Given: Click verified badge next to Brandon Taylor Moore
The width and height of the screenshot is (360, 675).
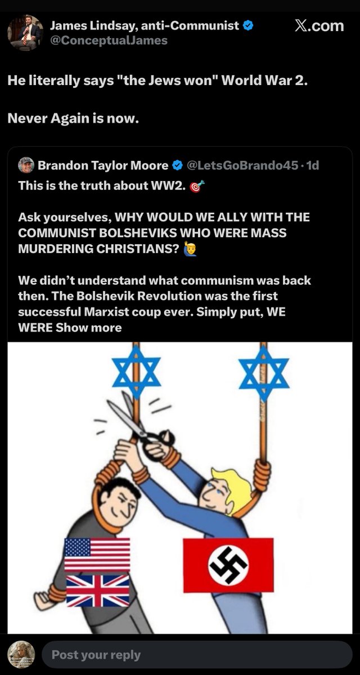Looking at the screenshot, I should [x=177, y=165].
